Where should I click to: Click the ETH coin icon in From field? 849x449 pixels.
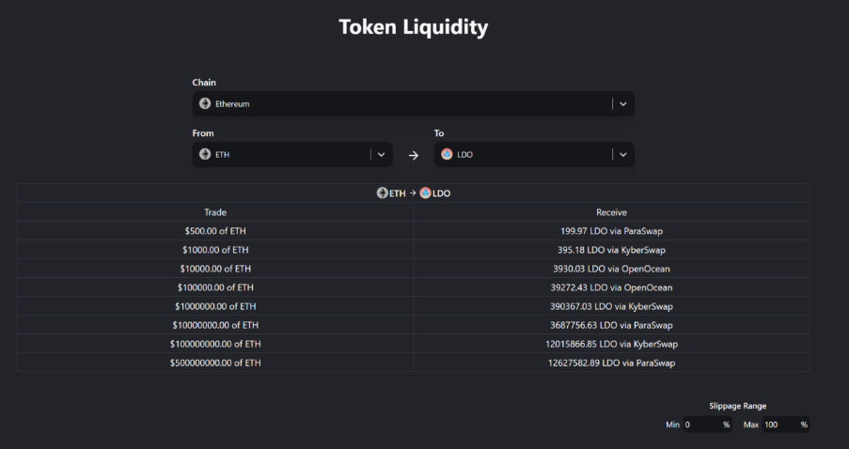(x=205, y=154)
